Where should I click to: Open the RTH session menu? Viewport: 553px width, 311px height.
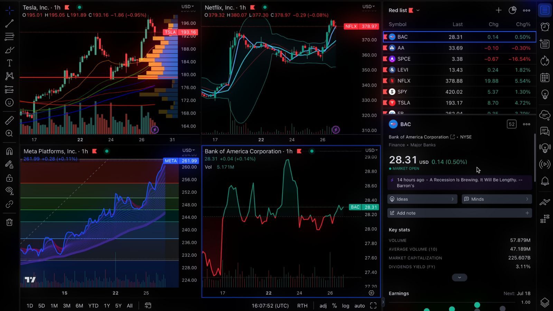(302, 305)
